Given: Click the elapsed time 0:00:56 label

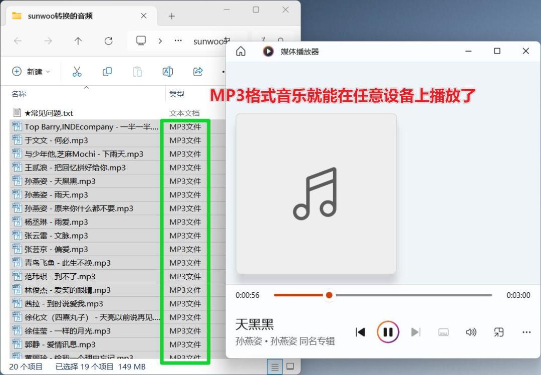Looking at the screenshot, I should coord(247,295).
